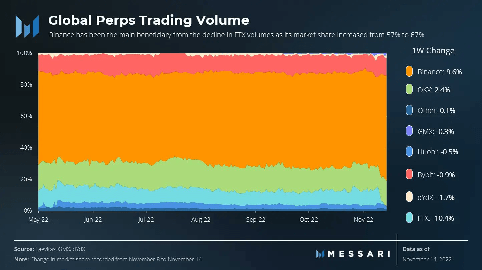Click the Source: Laevitas, GMX, dYdX text
This screenshot has height=270, width=482.
pos(52,249)
